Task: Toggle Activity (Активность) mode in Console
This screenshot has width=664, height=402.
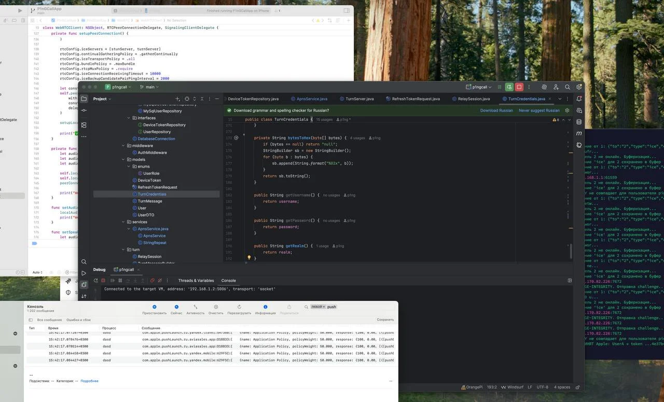Action: 196,307
